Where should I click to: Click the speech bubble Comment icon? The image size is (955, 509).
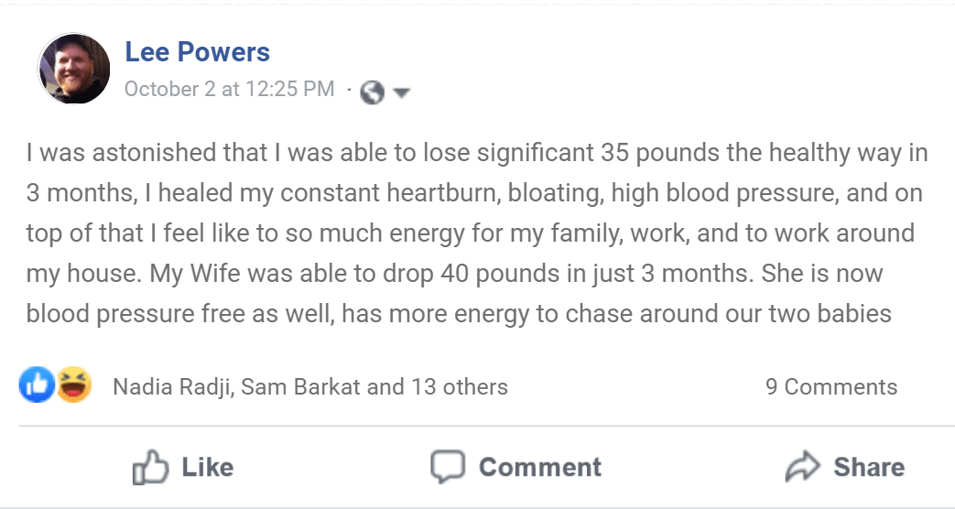448,467
